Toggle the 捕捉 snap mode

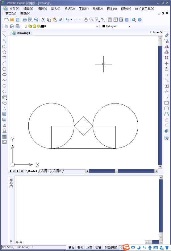pos(71,247)
